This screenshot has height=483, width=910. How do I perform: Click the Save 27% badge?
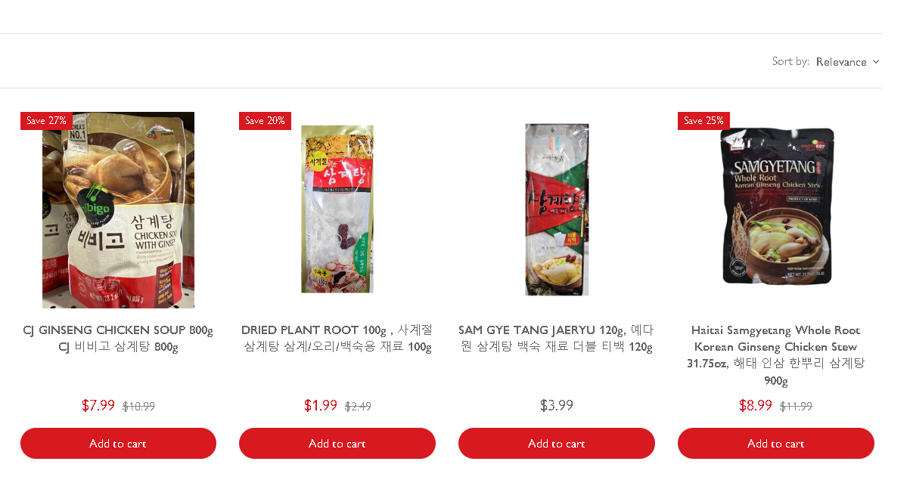tap(46, 121)
